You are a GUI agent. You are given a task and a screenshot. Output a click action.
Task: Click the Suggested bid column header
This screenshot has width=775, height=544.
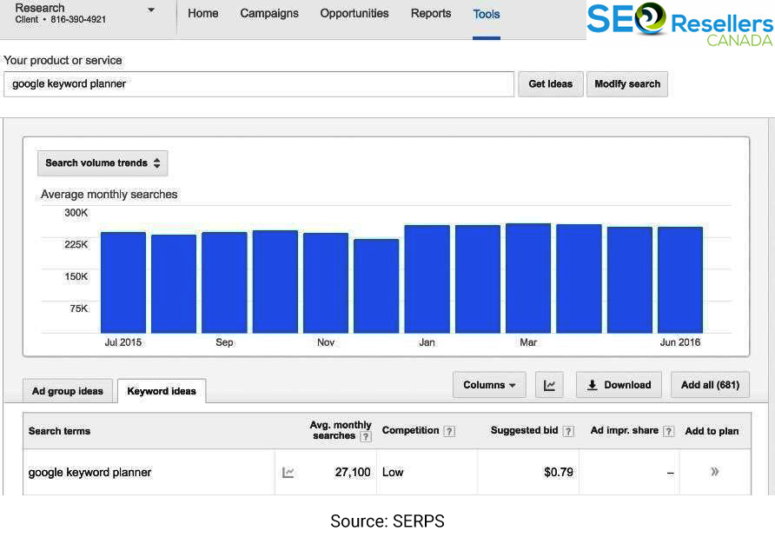pos(525,430)
